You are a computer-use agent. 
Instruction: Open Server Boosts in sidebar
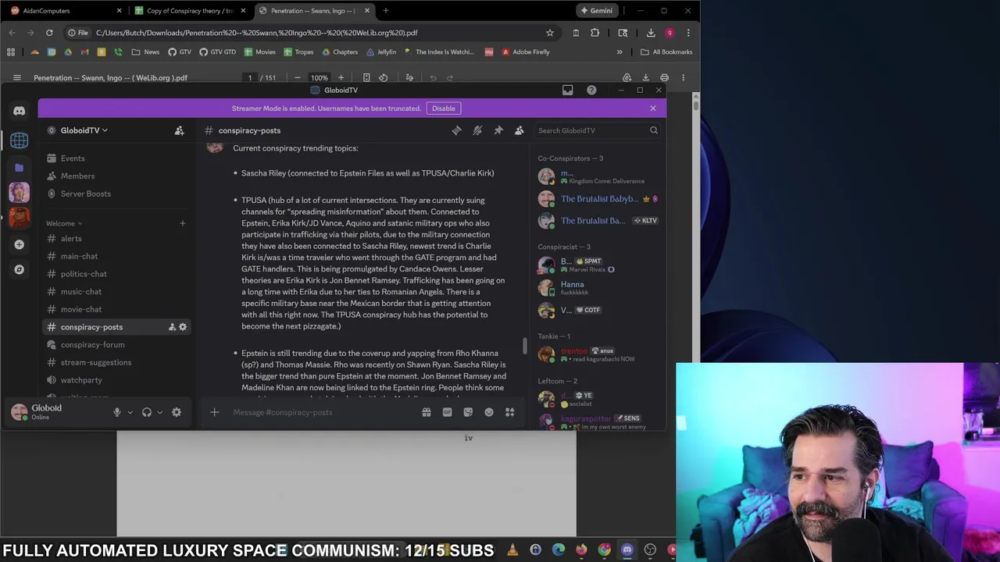pos(116,194)
